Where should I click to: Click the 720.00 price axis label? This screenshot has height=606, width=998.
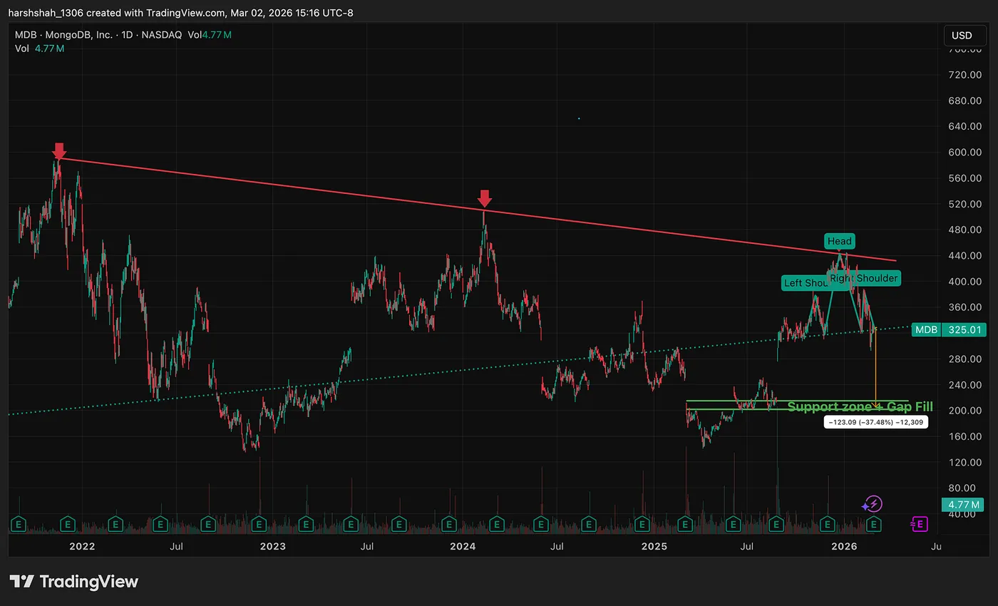pos(966,75)
